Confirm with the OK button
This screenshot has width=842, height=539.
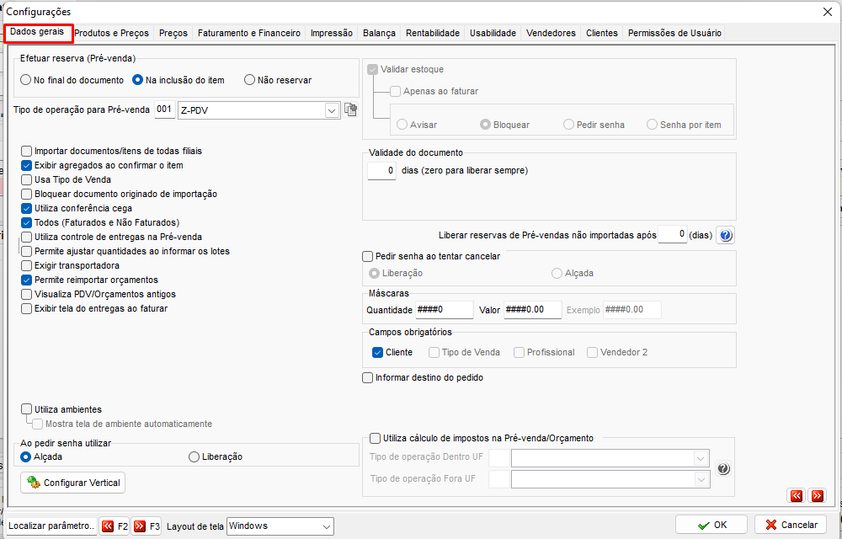711,525
